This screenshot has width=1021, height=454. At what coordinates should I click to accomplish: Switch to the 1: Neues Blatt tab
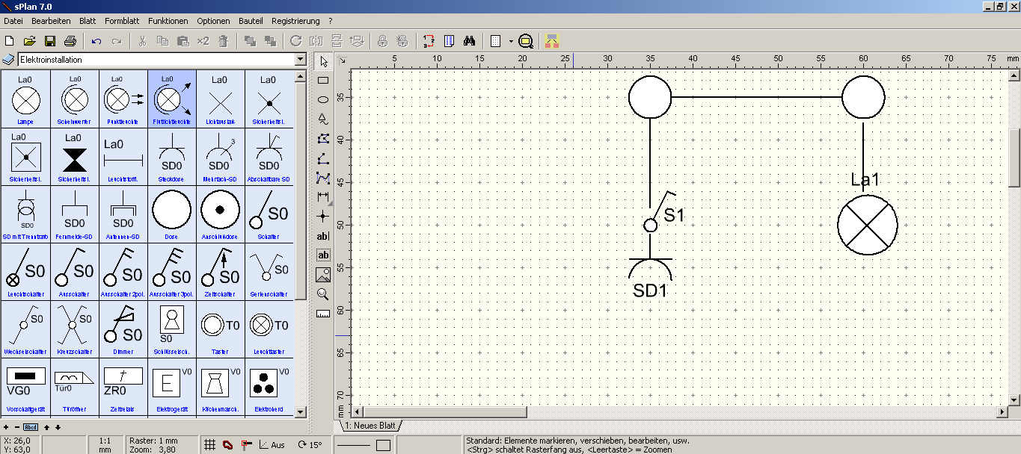click(x=370, y=426)
